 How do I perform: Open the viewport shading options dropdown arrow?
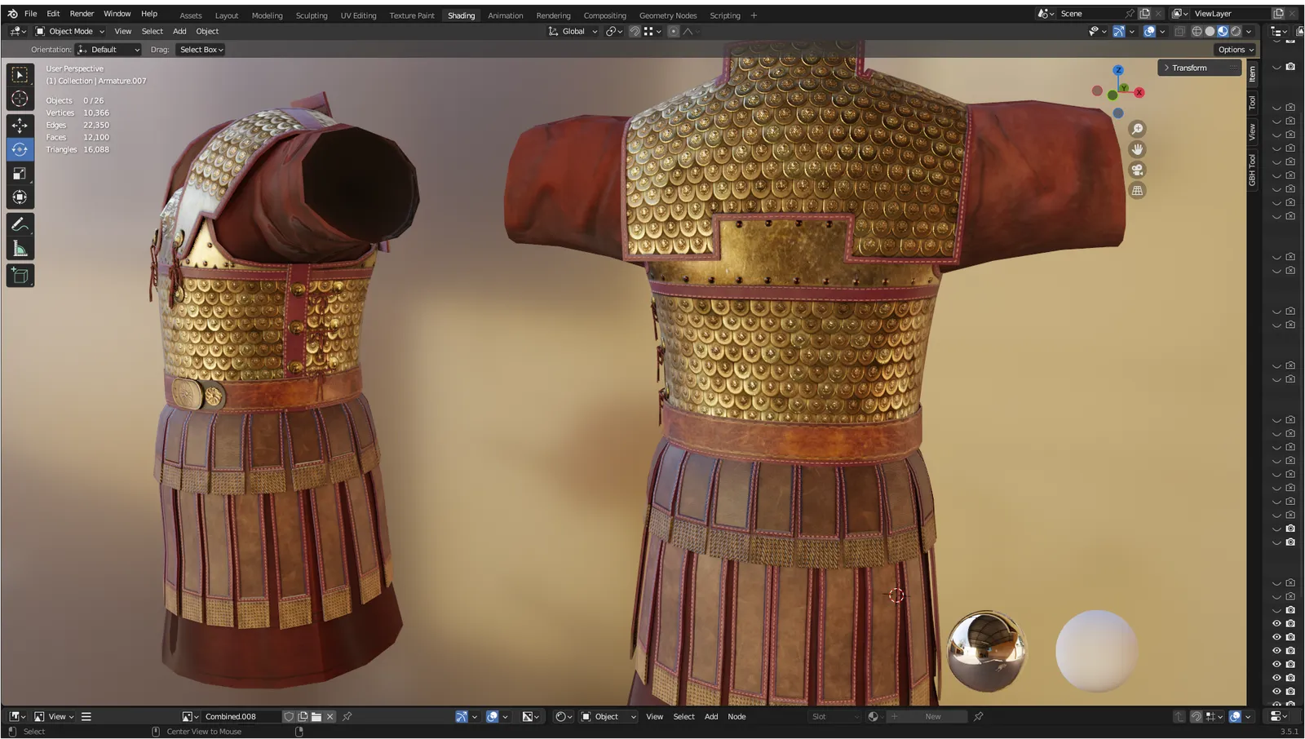[x=1249, y=31]
